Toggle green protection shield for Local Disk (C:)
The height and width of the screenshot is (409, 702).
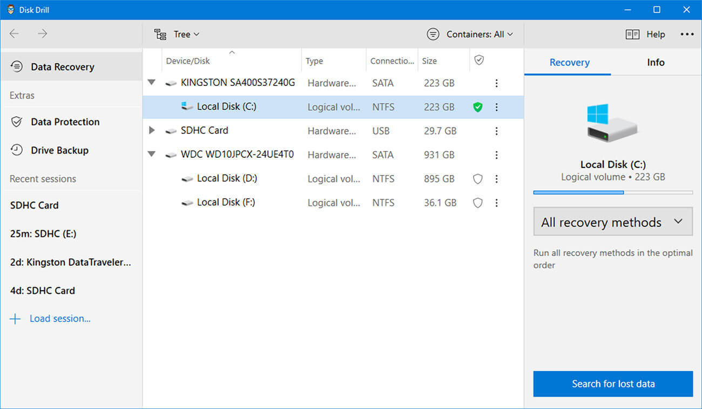tap(477, 107)
